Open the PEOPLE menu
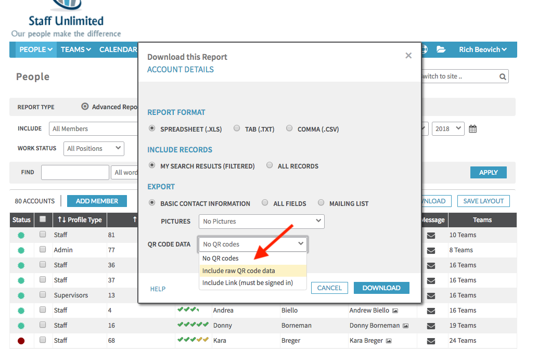This screenshot has height=349, width=538. (x=36, y=50)
